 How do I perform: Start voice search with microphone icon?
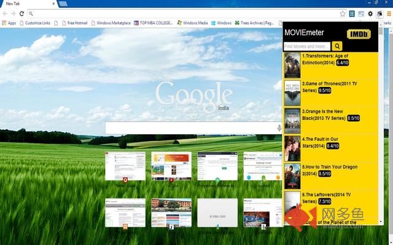point(279,128)
